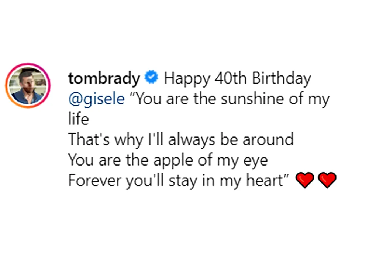Click the line That's why I'll always be around
Viewport: 369px width, 273px height.
(181, 139)
